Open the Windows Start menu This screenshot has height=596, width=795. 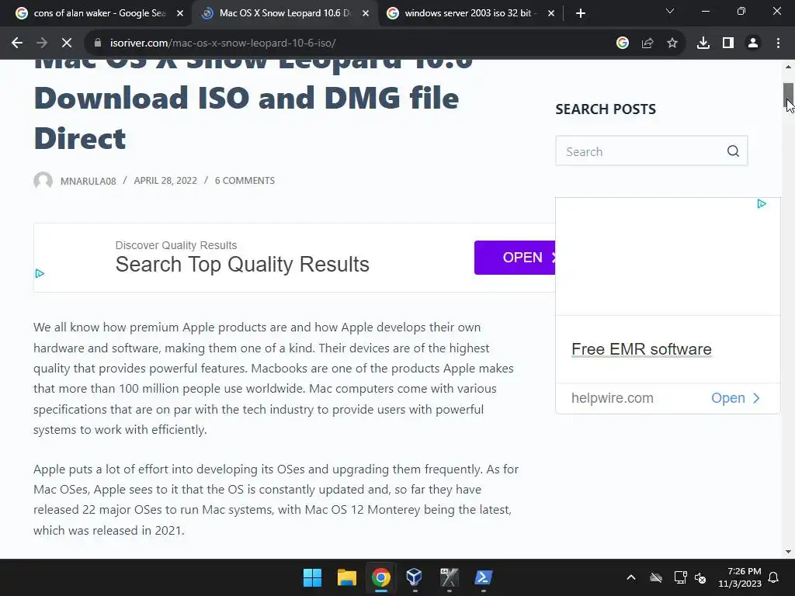[x=312, y=577]
